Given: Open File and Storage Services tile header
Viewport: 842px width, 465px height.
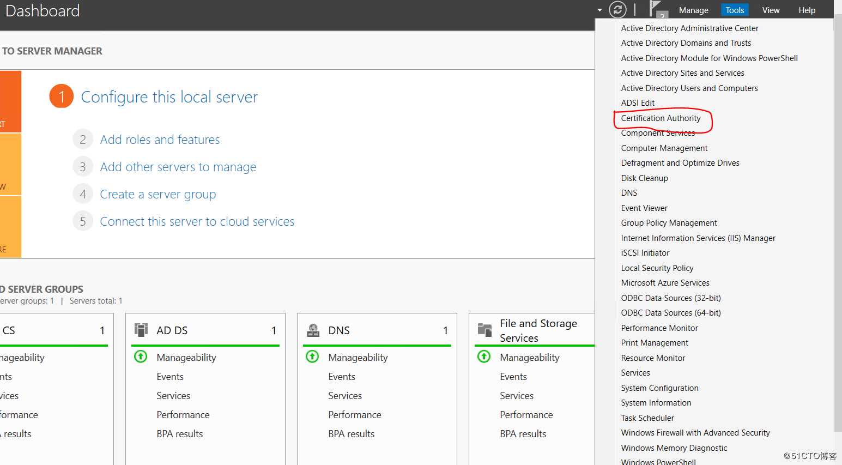Looking at the screenshot, I should [x=535, y=330].
